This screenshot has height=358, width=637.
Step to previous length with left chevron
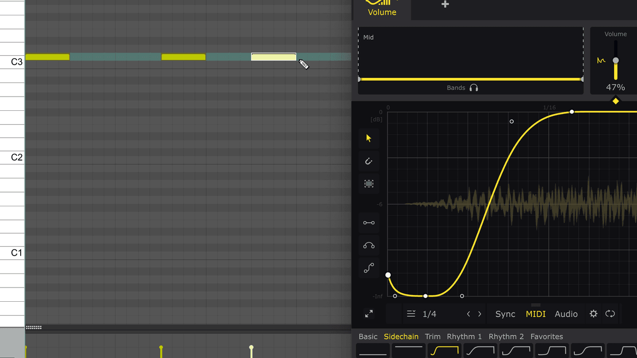(x=468, y=314)
